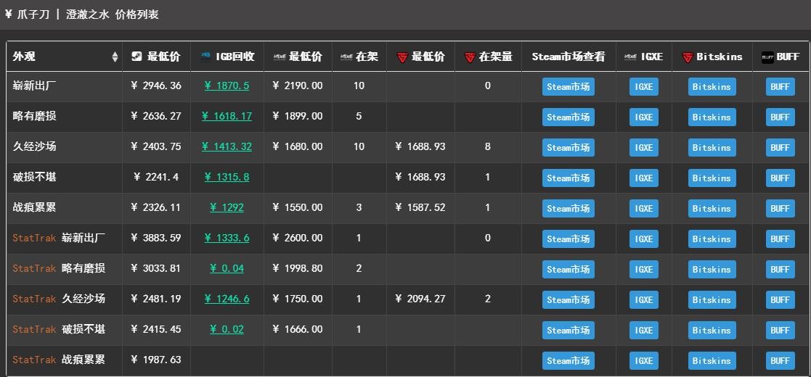811x377 pixels.
Task: Click Steam市场 button for 略有磨损 row
Action: pos(568,117)
